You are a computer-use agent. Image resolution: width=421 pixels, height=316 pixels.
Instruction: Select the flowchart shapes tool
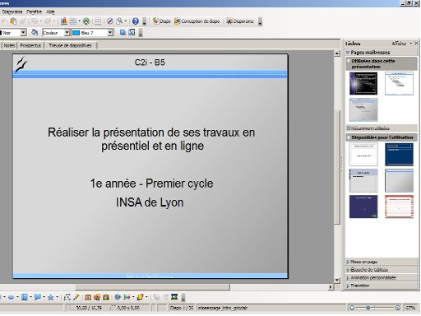[x=25, y=297]
